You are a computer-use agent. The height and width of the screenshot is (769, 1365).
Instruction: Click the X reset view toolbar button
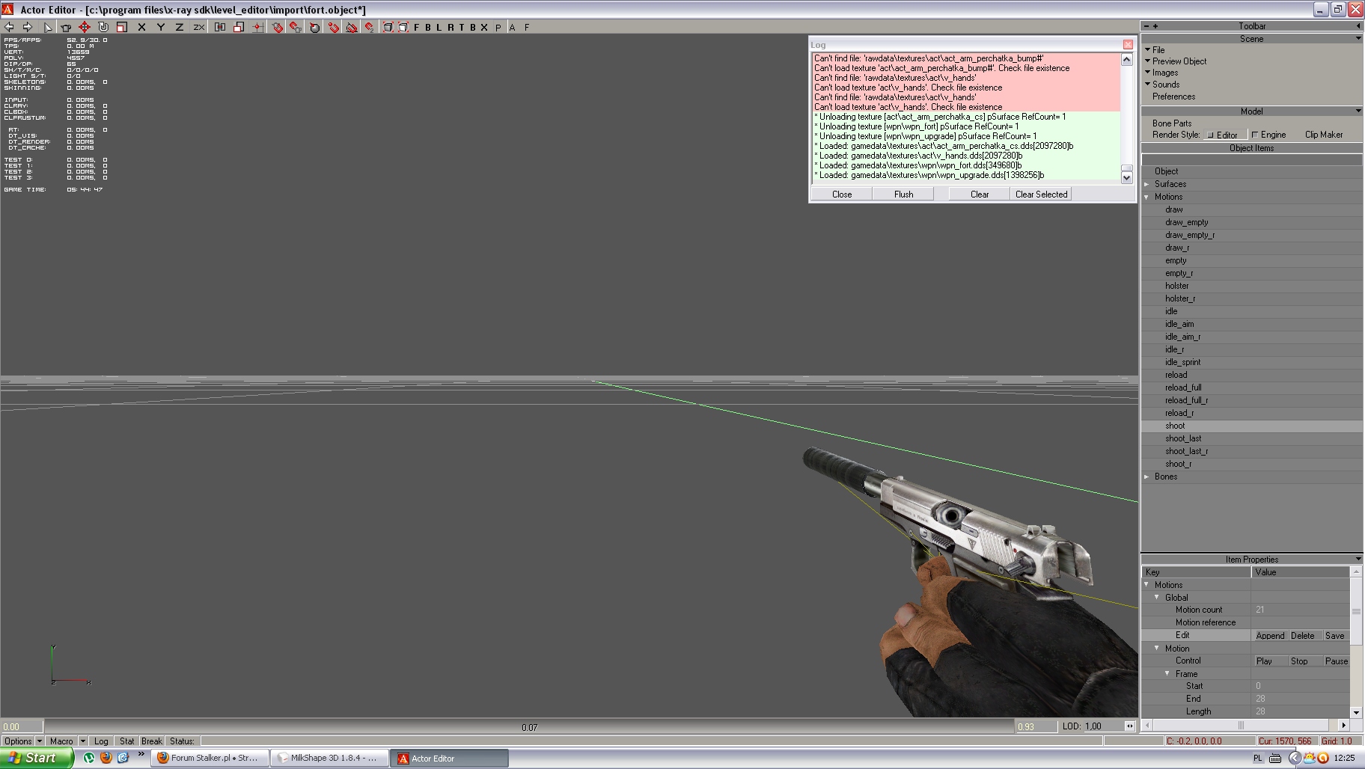pyautogui.click(x=484, y=27)
